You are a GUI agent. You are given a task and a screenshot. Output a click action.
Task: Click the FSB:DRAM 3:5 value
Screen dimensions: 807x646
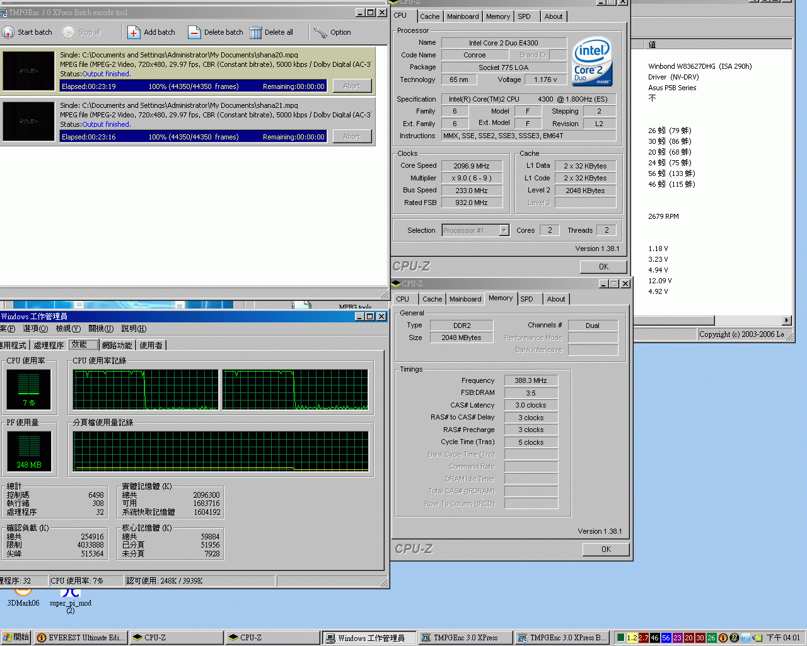point(531,393)
